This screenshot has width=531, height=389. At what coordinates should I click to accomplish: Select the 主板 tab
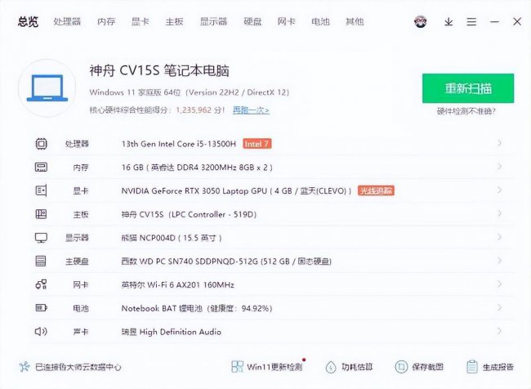(x=174, y=22)
